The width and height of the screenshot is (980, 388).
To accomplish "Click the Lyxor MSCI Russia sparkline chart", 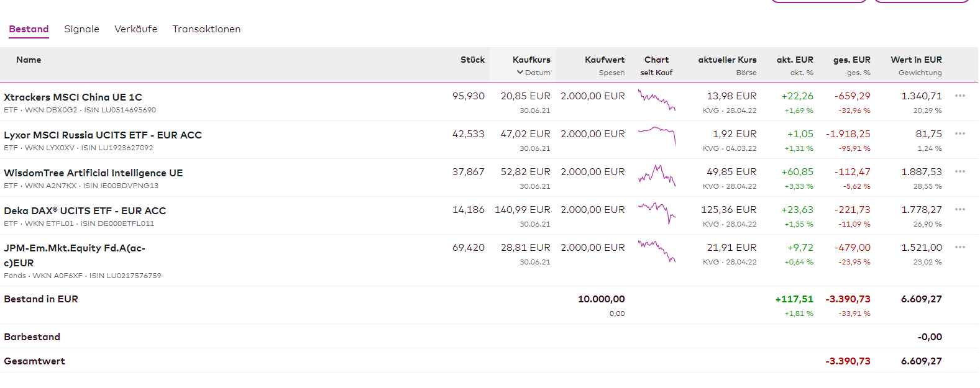I will click(x=656, y=136).
